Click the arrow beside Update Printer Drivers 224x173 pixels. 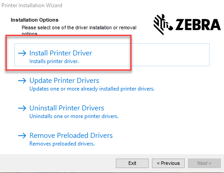point(22,81)
